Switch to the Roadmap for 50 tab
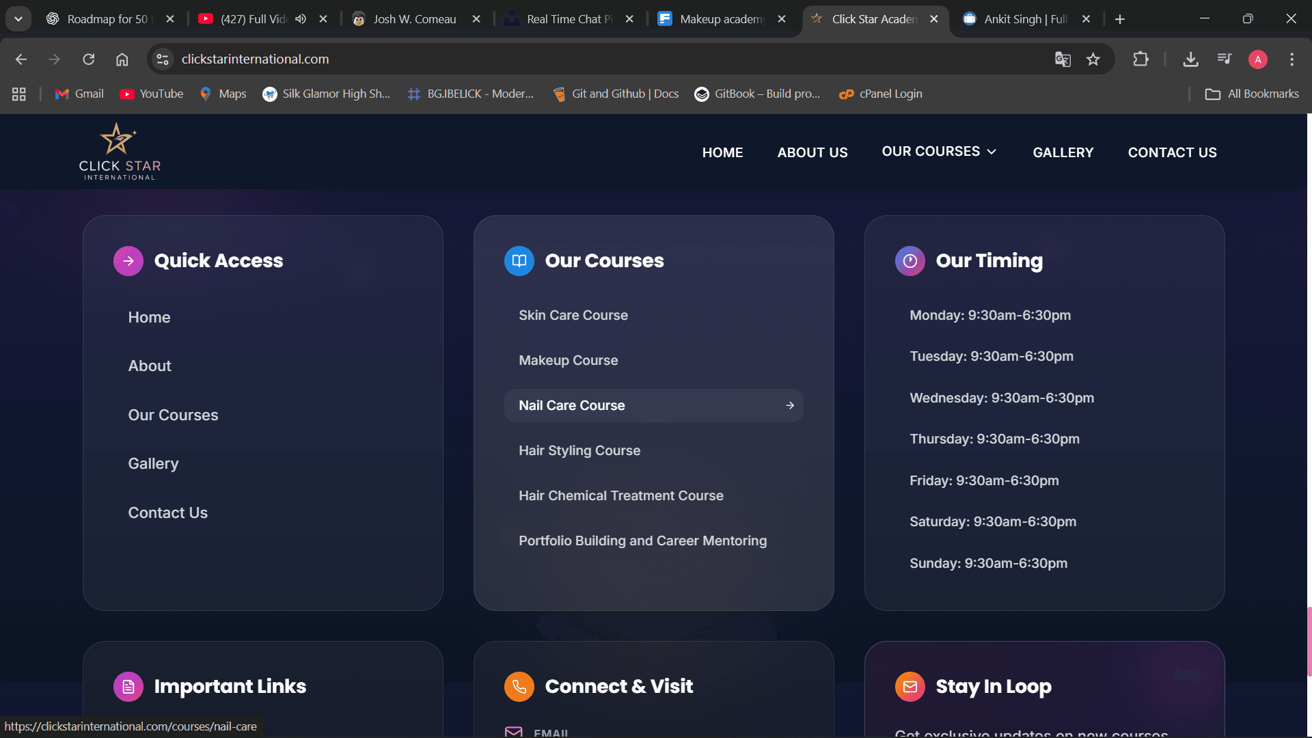Image resolution: width=1312 pixels, height=738 pixels. click(x=108, y=19)
